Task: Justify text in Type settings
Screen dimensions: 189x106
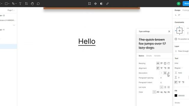Action: coord(169,68)
